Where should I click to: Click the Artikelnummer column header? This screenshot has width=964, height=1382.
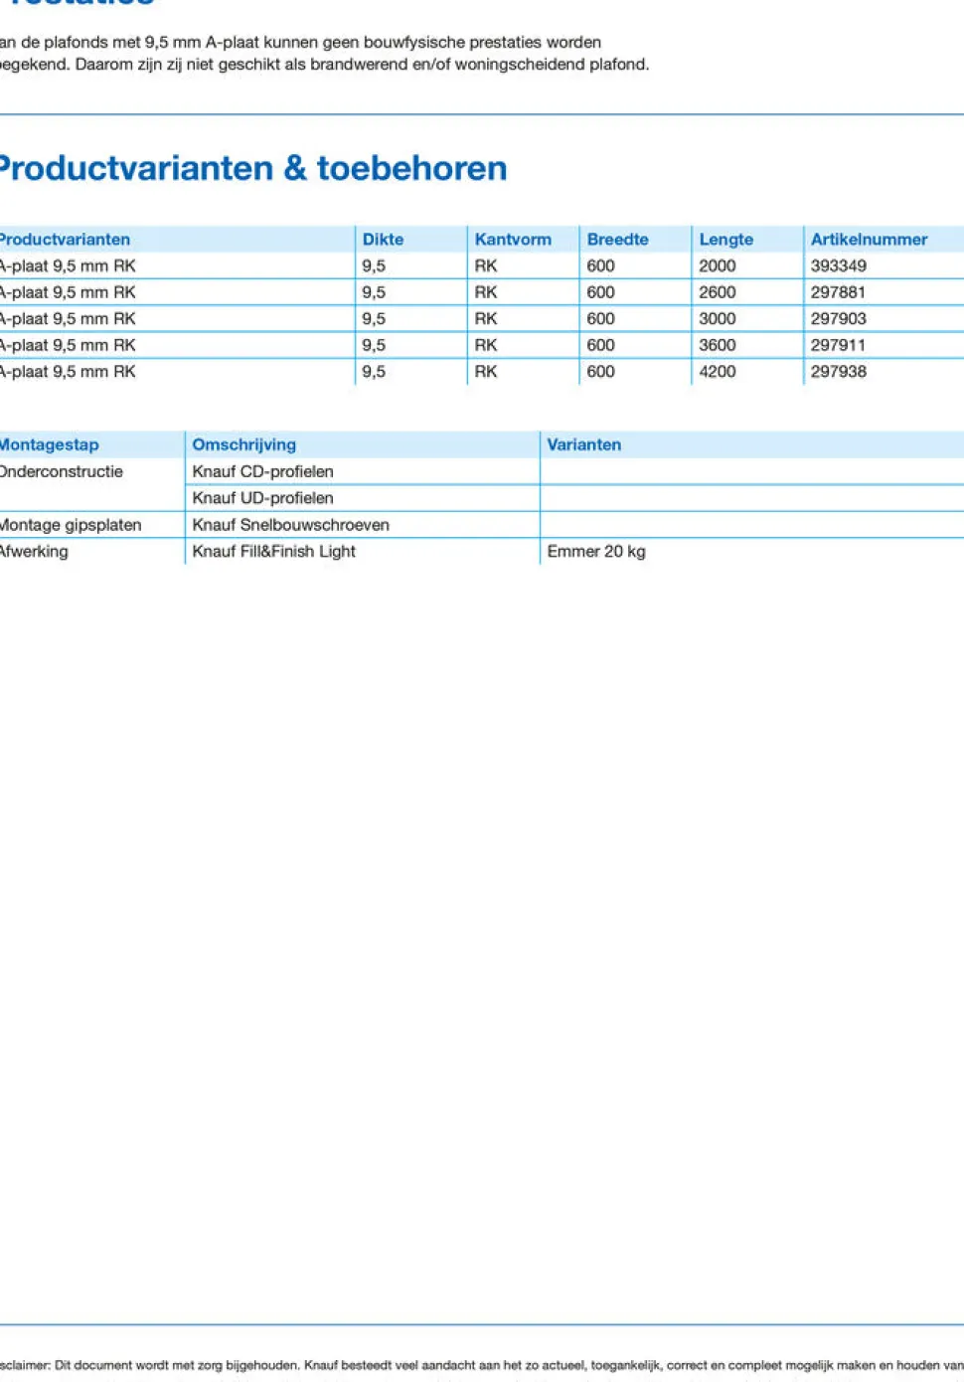[x=869, y=240]
